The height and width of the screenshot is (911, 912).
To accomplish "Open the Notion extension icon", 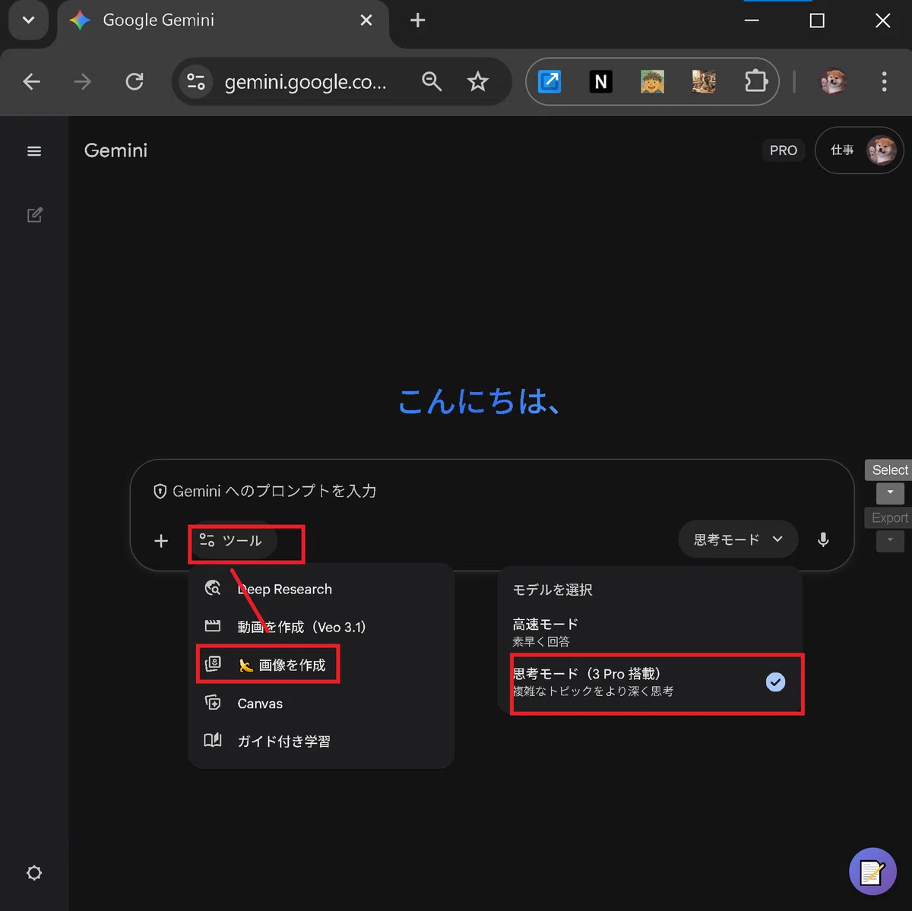I will pyautogui.click(x=601, y=81).
